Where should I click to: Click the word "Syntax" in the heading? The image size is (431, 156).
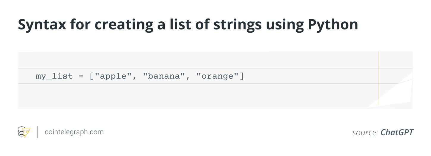pos(42,25)
